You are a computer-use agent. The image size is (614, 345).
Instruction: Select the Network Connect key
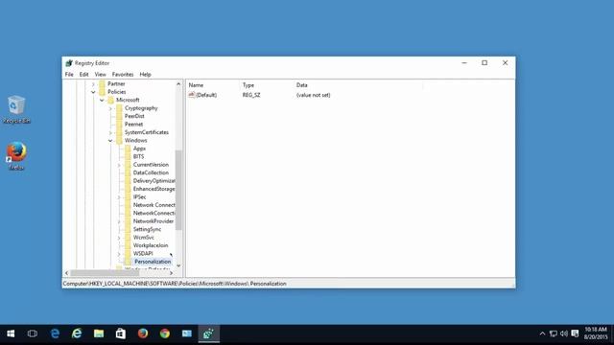pyautogui.click(x=153, y=205)
